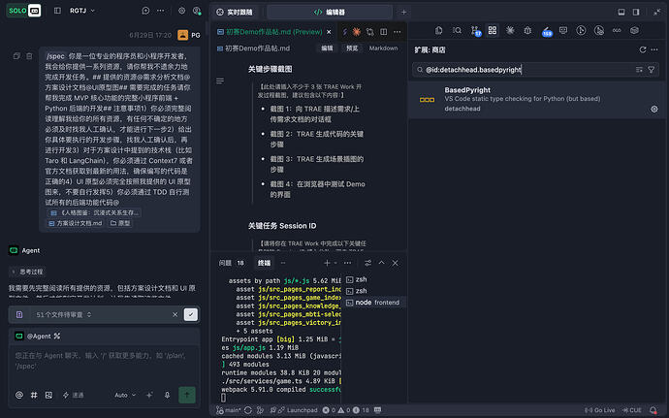This screenshot has height=418, width=669.
Task: Click the 预览 button in markdown editor
Action: point(352,48)
